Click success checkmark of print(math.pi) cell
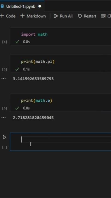 [x=17, y=69]
